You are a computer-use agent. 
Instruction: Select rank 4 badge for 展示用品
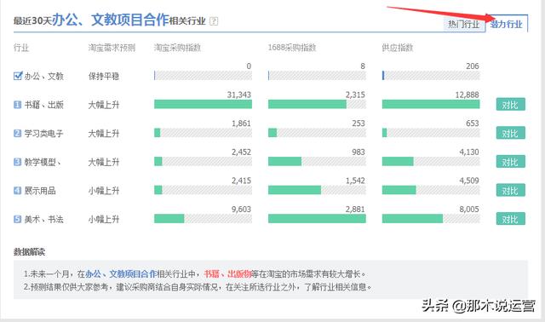pos(17,190)
